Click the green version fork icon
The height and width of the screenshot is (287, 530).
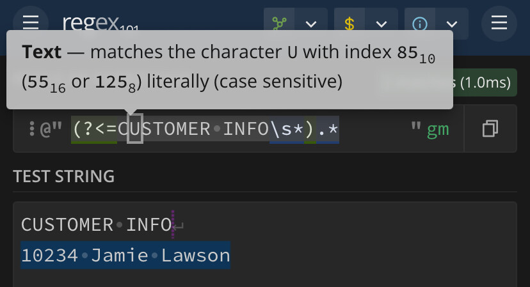coord(279,24)
